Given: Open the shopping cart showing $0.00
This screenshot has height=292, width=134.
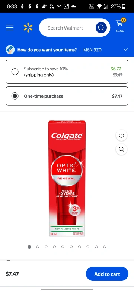Looking at the screenshot, I should tap(120, 26).
